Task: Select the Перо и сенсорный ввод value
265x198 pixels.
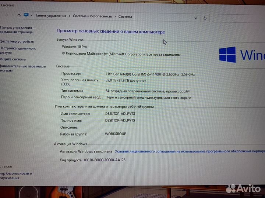Action: (148, 98)
